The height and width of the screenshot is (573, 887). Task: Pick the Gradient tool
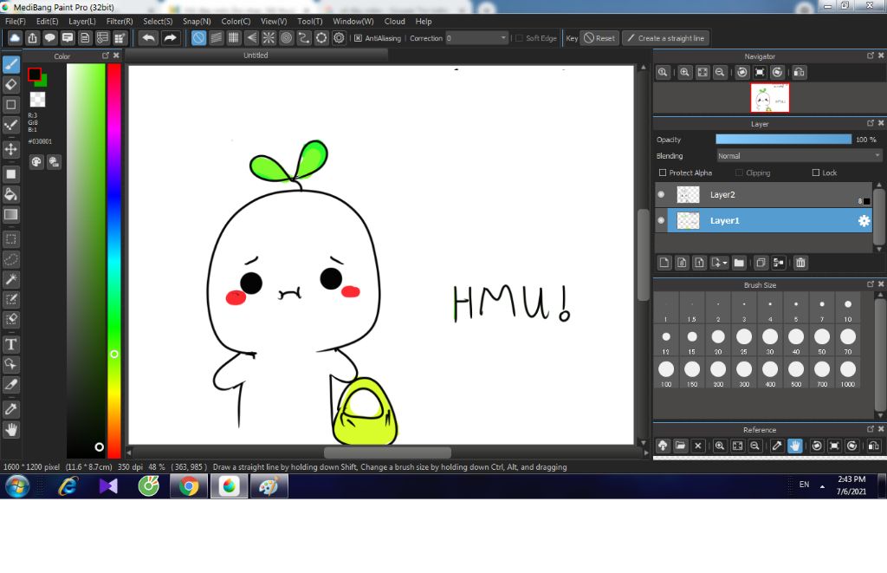pyautogui.click(x=10, y=215)
